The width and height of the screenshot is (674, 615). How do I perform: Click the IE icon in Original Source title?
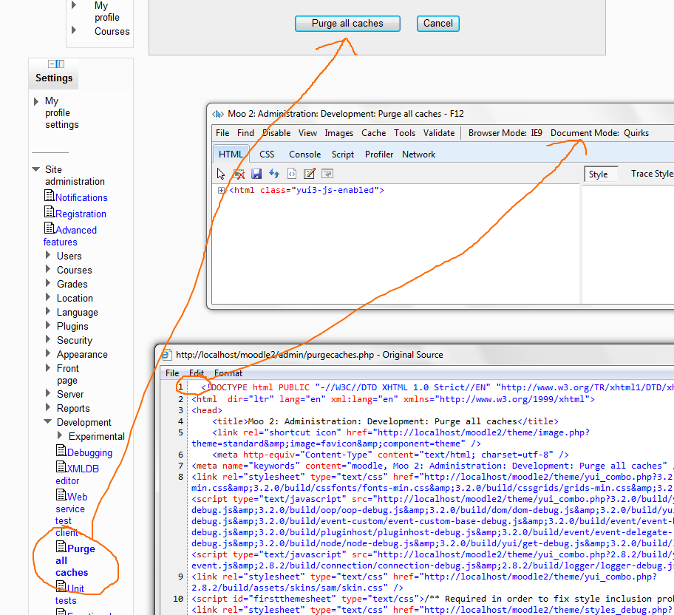coord(166,355)
